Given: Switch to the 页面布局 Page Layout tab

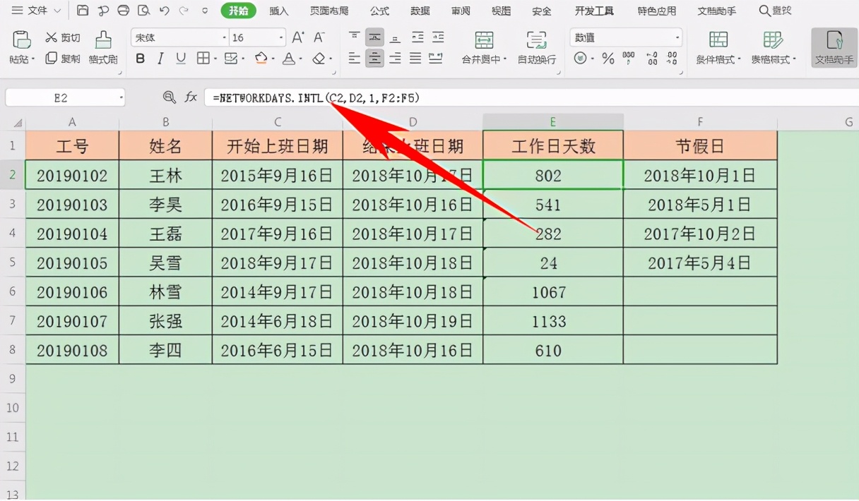Looking at the screenshot, I should pos(329,11).
